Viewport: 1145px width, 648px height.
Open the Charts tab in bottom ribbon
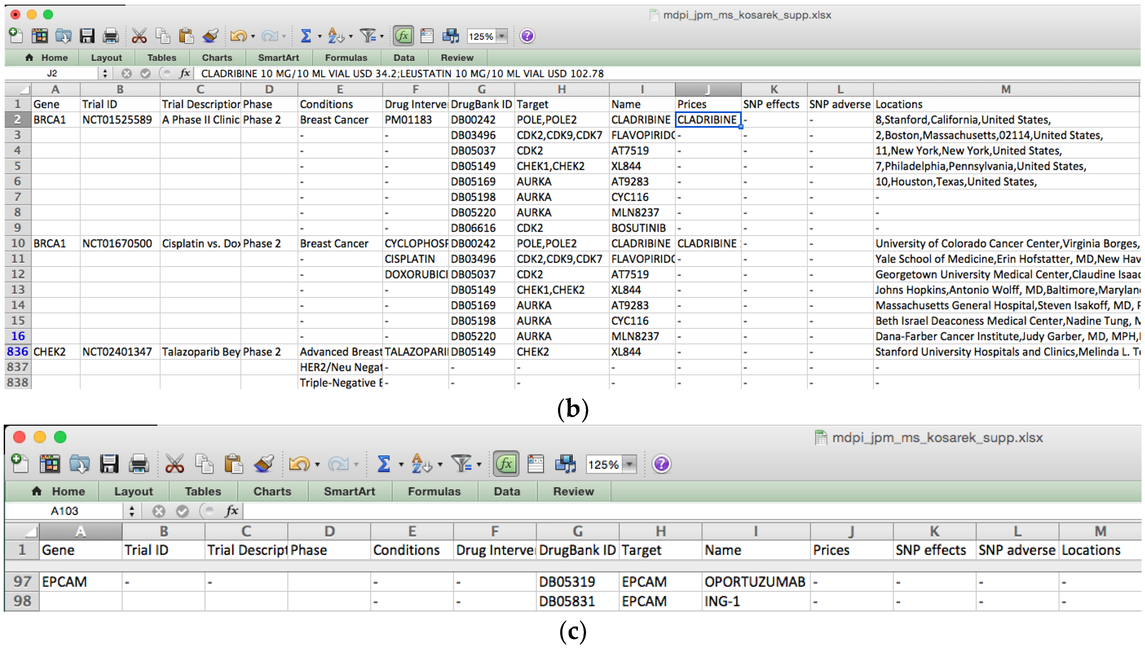click(x=272, y=491)
